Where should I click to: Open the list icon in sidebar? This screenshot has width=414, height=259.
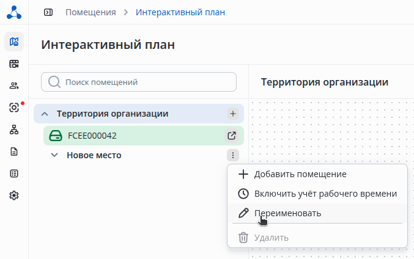pos(14,173)
